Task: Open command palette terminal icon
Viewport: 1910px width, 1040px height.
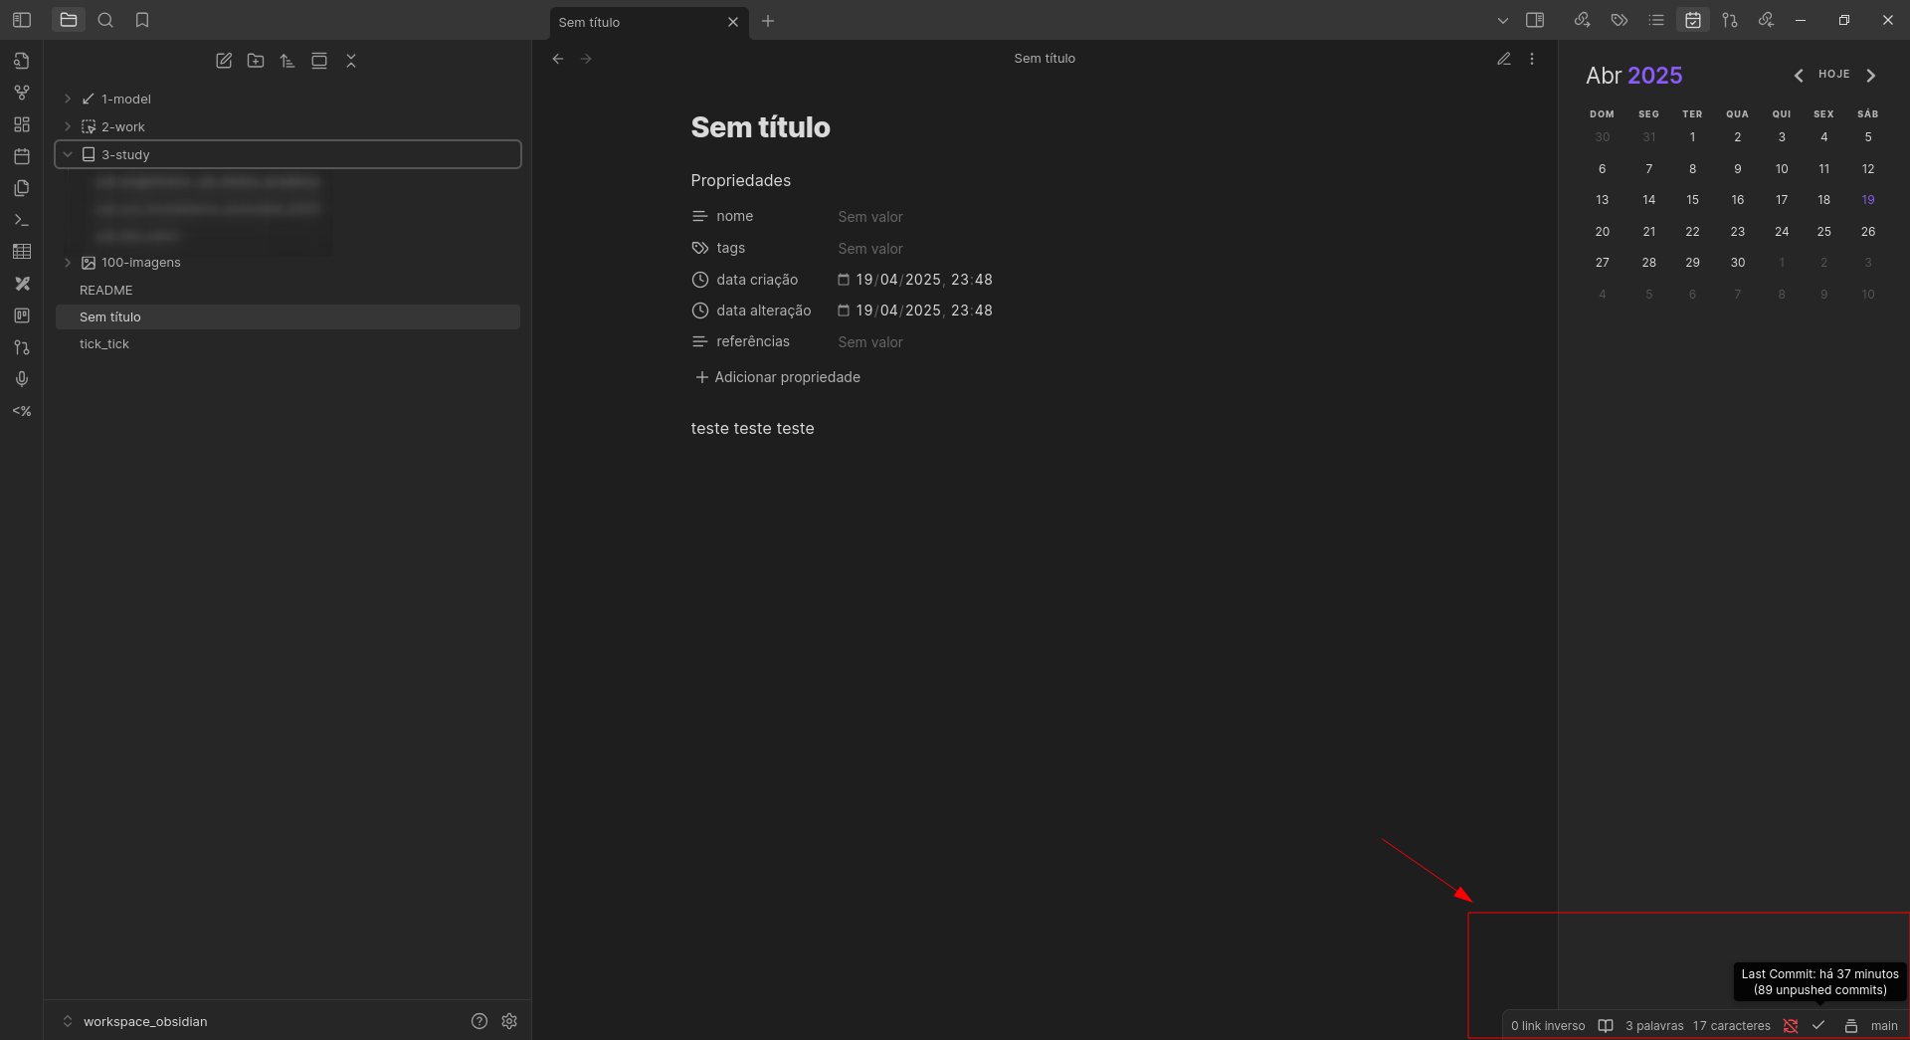Action: pyautogui.click(x=22, y=220)
